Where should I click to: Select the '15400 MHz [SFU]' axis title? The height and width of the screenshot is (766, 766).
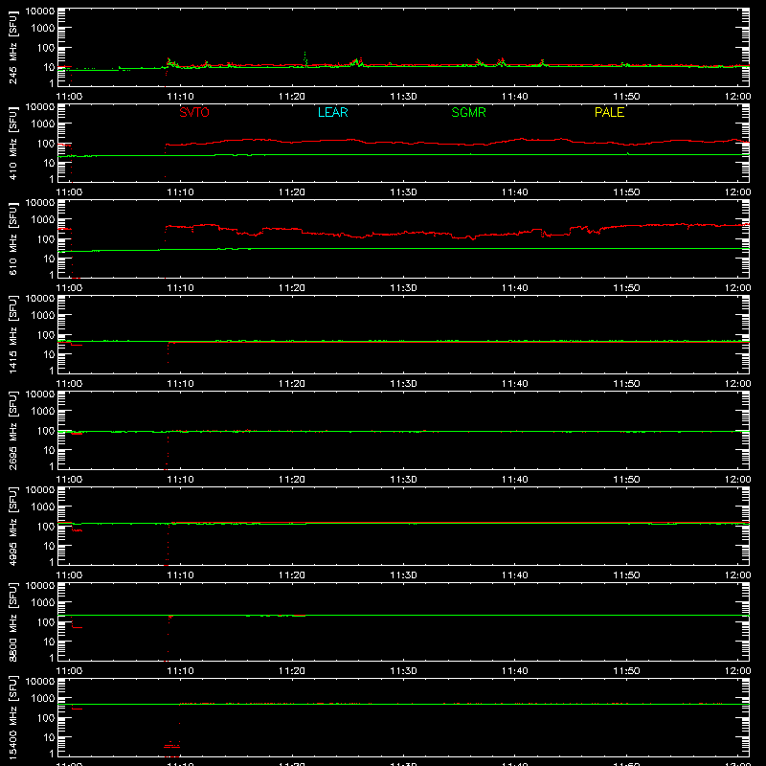click(12, 718)
